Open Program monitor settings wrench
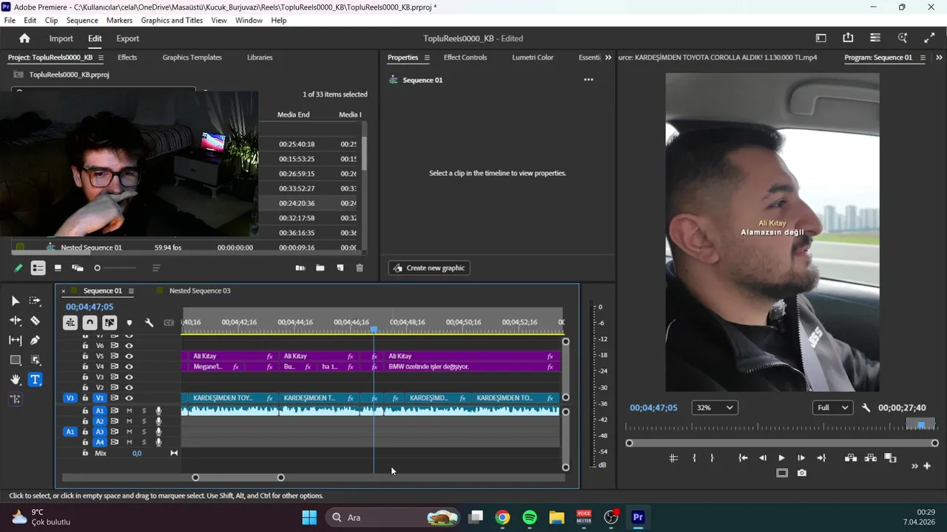 coord(866,408)
